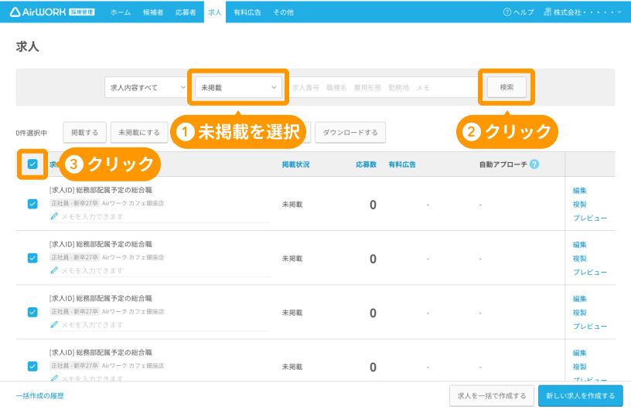Select the 求人 tab
The width and height of the screenshot is (631, 410).
215,12
